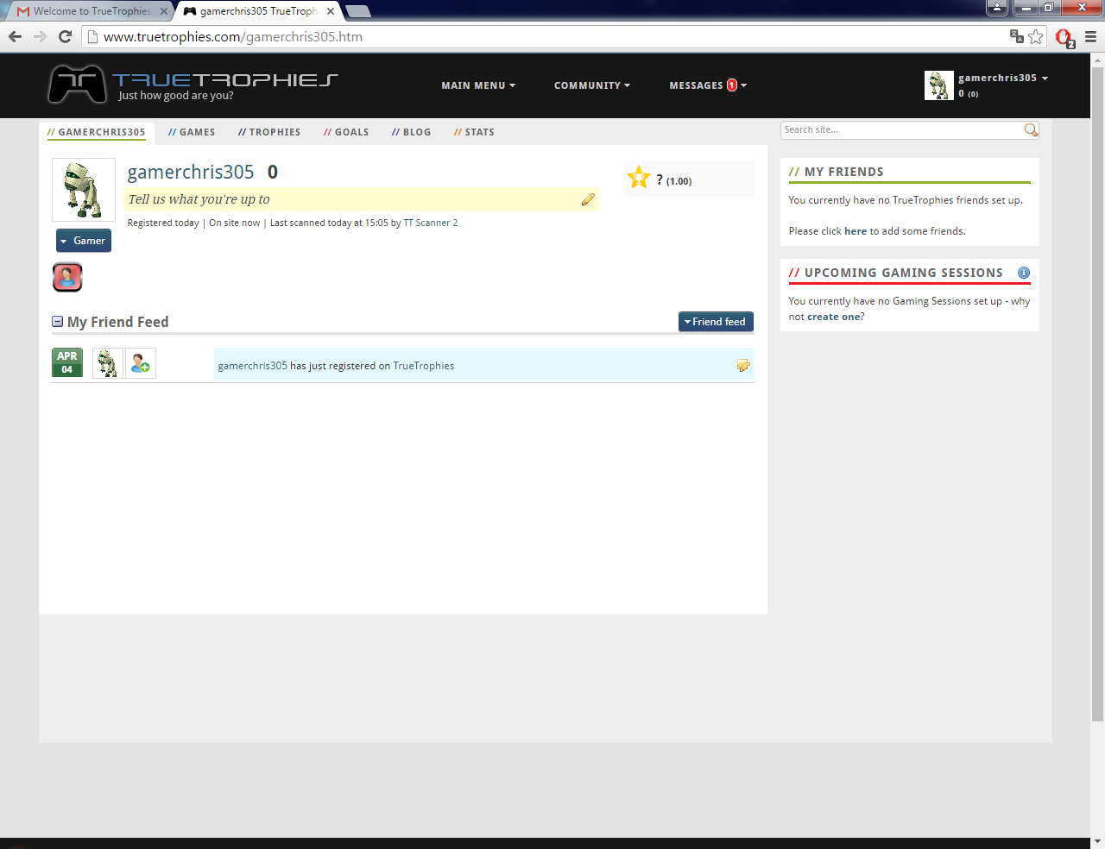1105x849 pixels.
Task: Click the red extension icon in the toolbar
Action: (x=1064, y=37)
